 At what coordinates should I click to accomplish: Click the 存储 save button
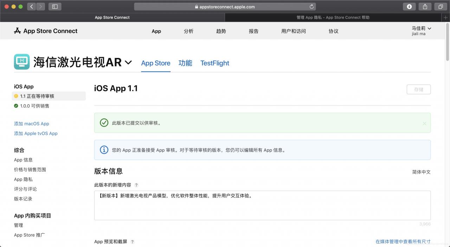[419, 89]
